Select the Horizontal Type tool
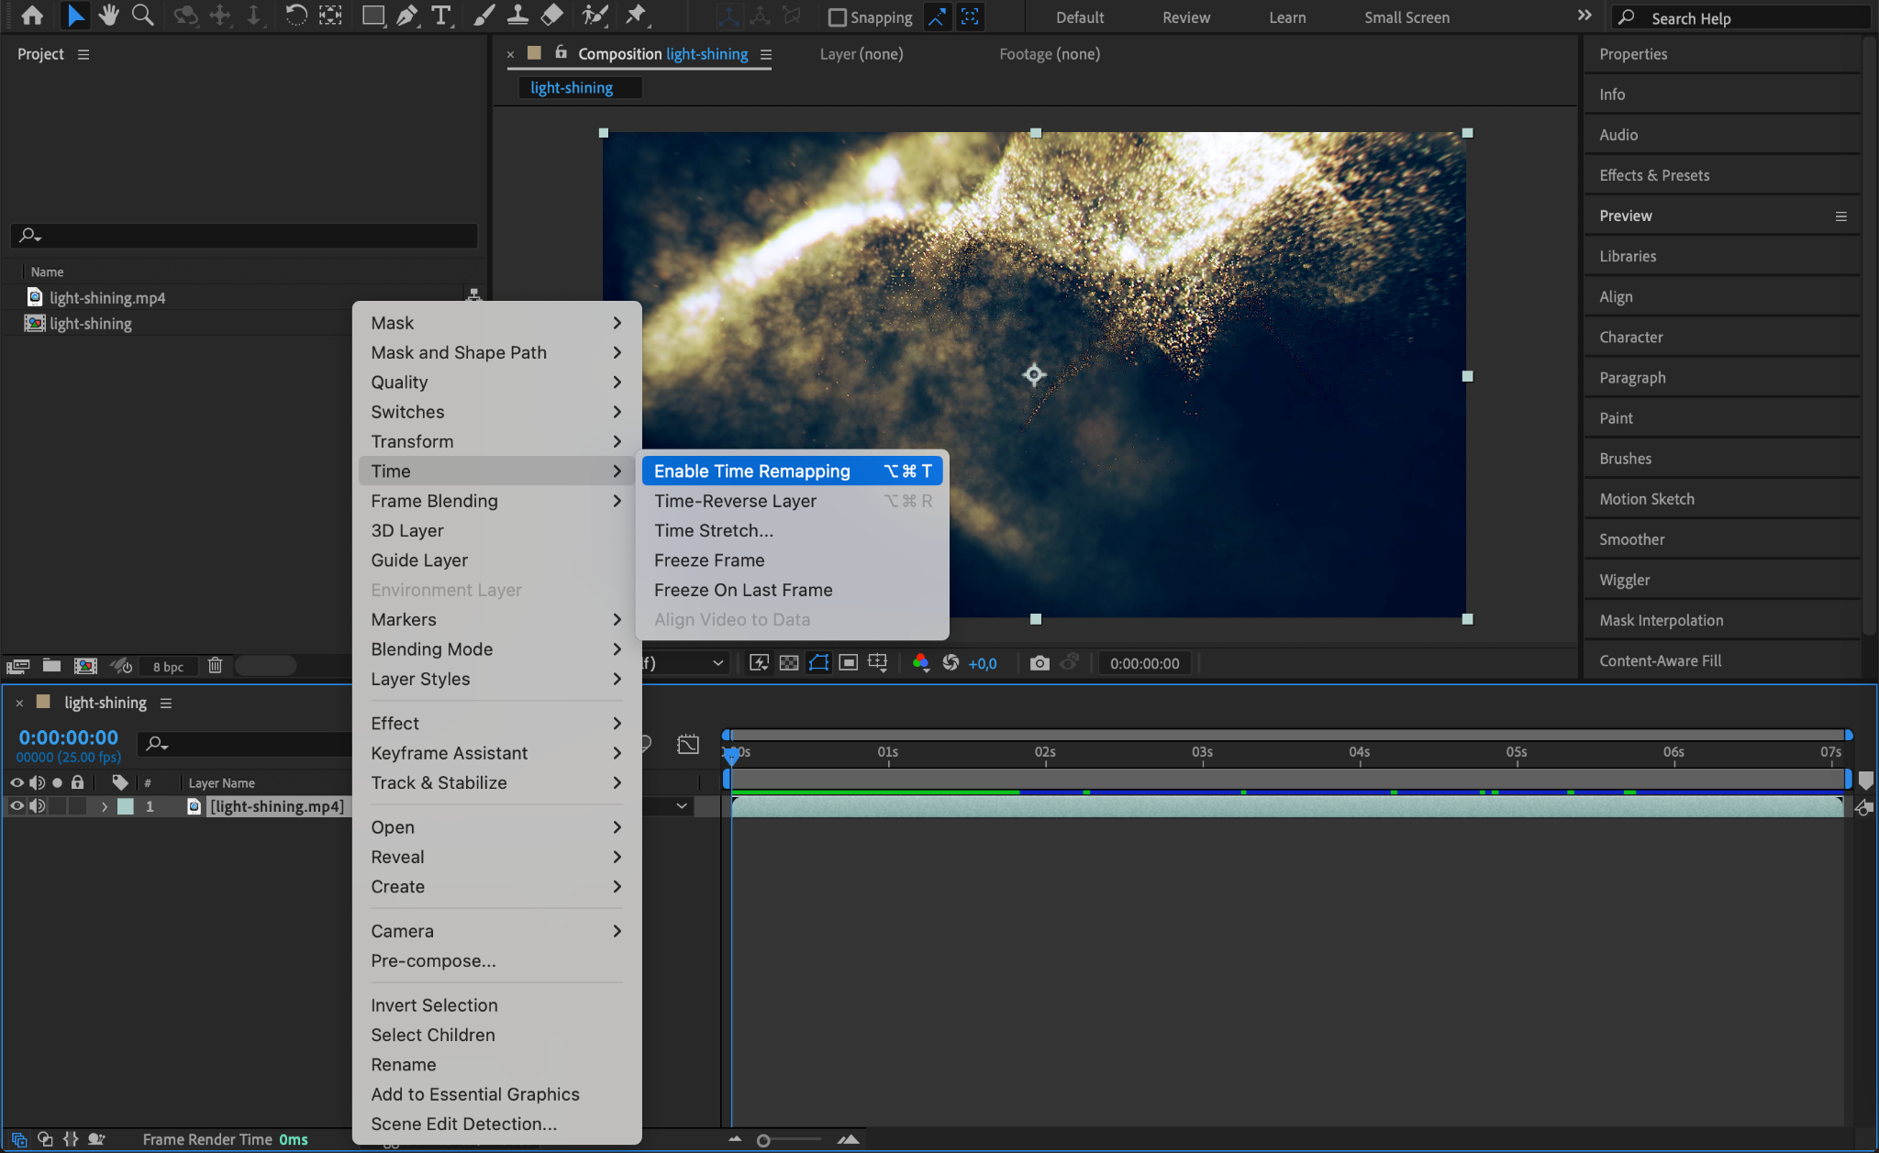Screen dimensions: 1879x1153 (x=441, y=16)
